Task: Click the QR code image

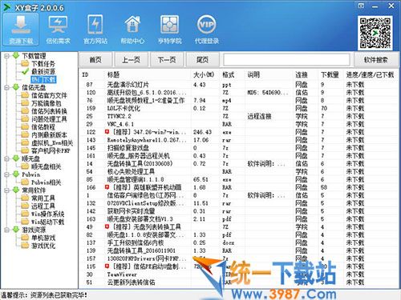Action: tap(375, 33)
